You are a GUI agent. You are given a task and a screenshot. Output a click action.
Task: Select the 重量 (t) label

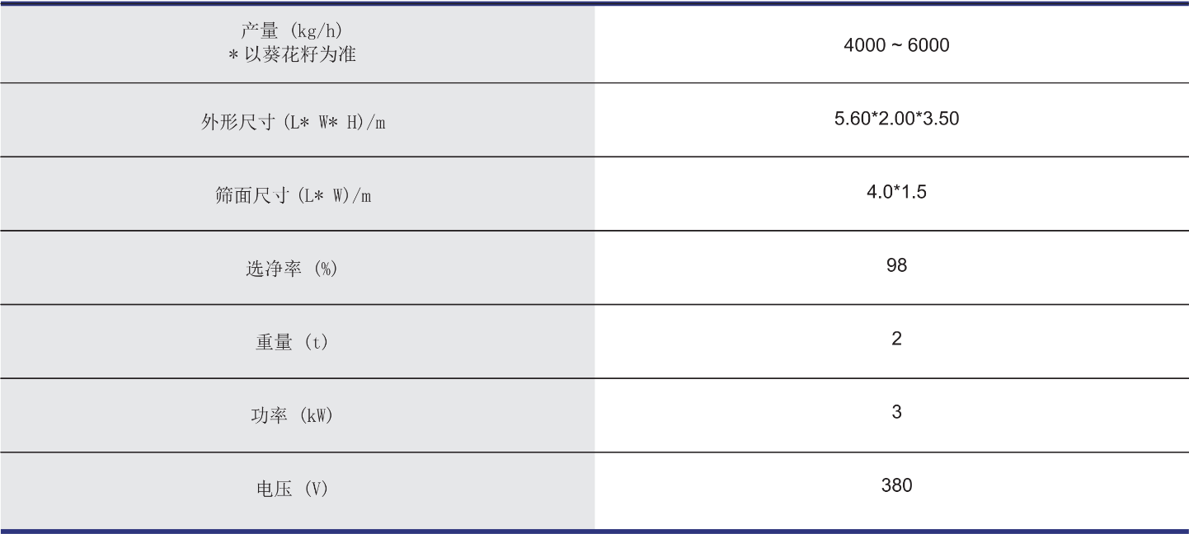pos(292,343)
